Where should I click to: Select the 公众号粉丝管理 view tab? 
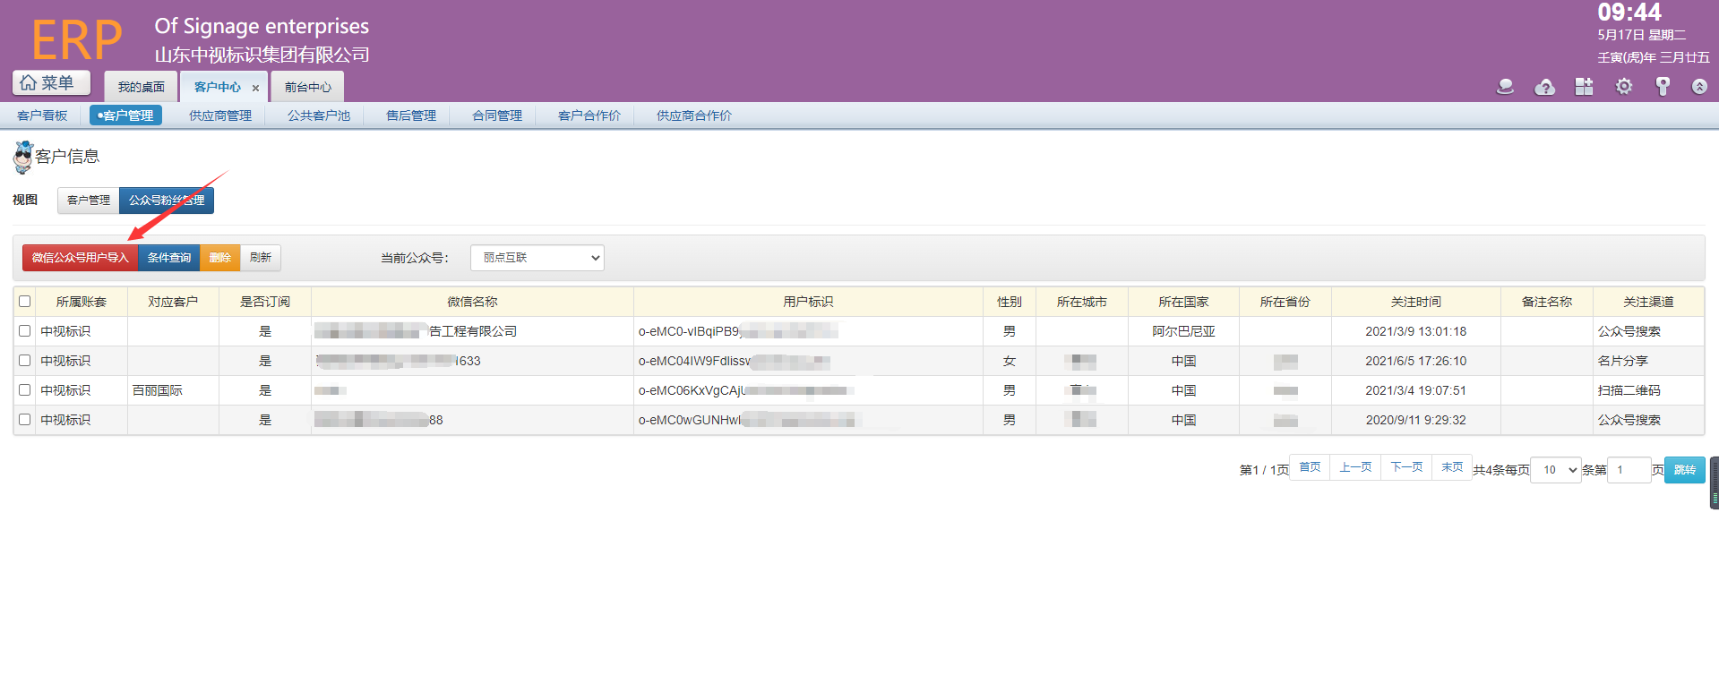[x=167, y=201]
